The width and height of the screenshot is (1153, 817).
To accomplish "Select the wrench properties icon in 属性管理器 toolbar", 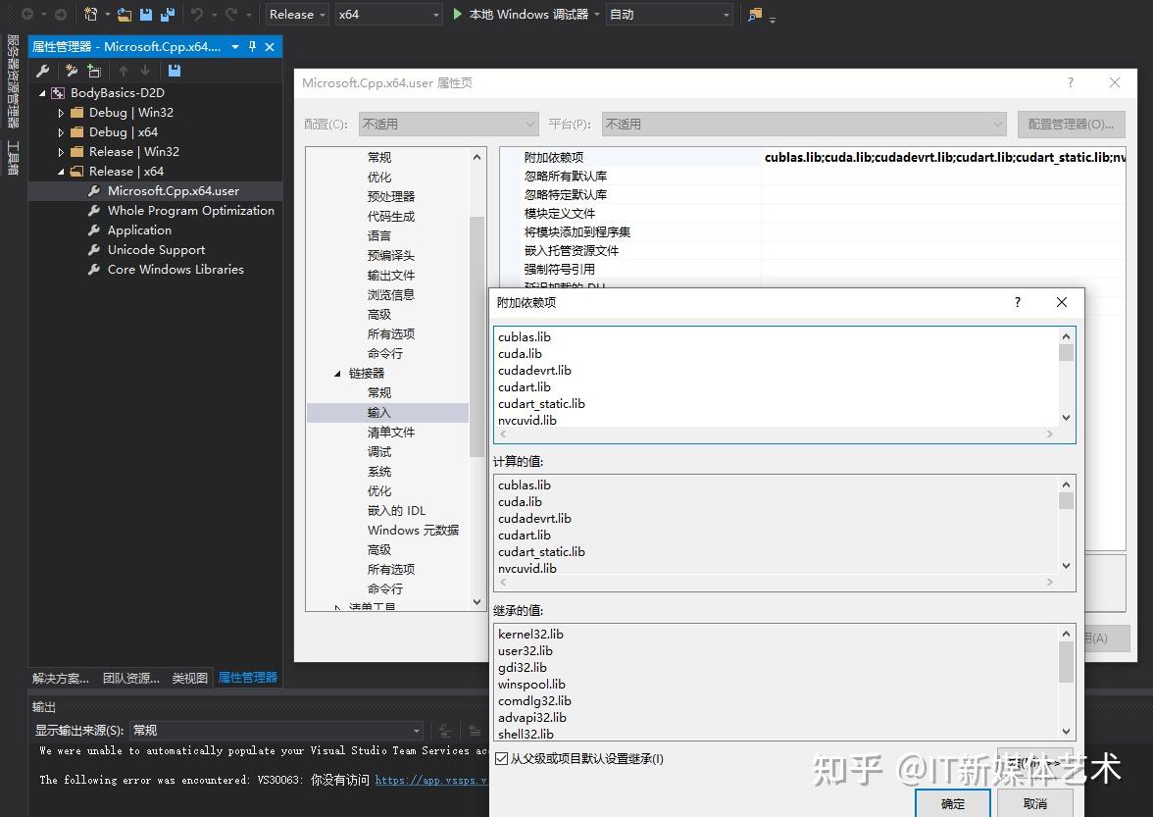I will 42,70.
